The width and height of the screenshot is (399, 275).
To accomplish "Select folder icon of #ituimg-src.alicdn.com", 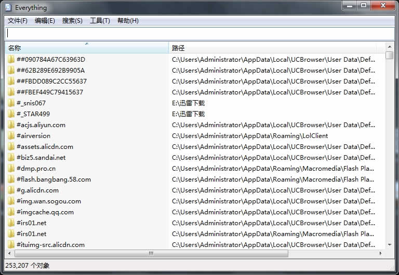I will click(11, 245).
